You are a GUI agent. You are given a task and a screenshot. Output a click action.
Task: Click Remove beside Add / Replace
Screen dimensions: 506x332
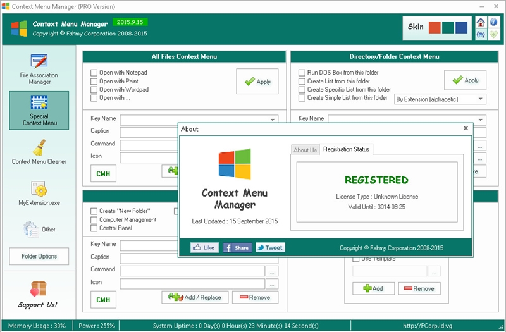point(256,297)
